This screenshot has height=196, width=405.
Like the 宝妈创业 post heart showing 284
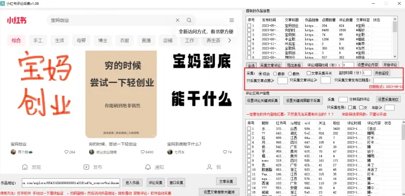[x=66, y=152]
